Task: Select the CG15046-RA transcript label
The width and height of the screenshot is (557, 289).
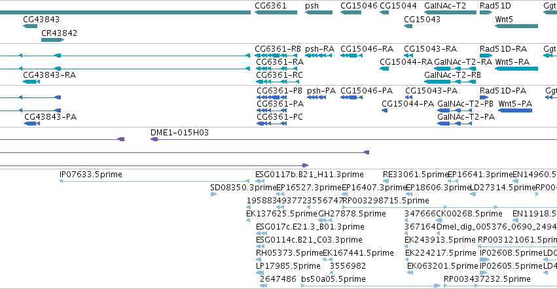Action: [367, 49]
